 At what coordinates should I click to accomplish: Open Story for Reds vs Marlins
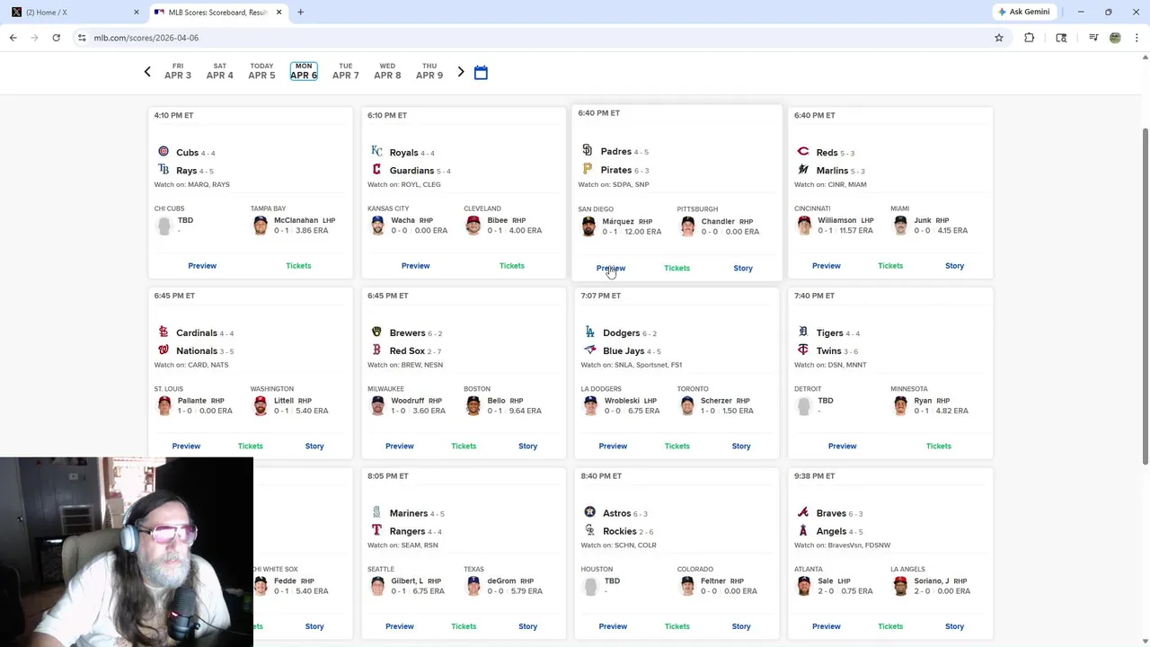954,266
